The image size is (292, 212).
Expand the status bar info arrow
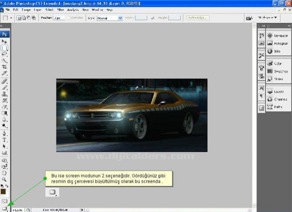coord(82,210)
